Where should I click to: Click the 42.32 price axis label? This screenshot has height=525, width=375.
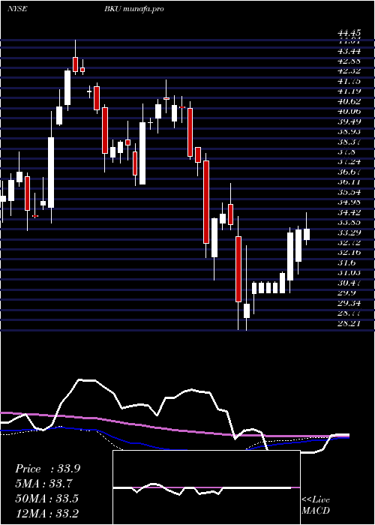pos(349,71)
